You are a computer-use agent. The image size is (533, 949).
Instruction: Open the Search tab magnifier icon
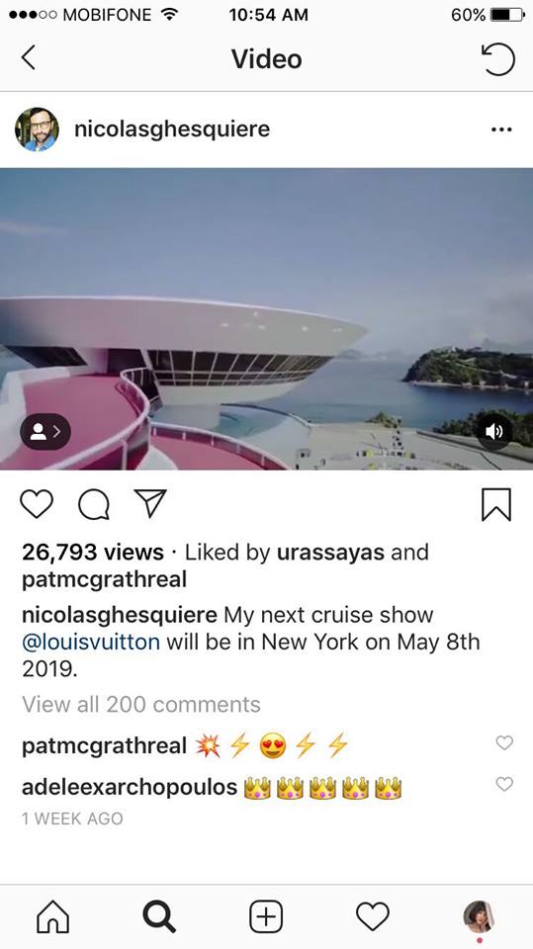point(160,916)
